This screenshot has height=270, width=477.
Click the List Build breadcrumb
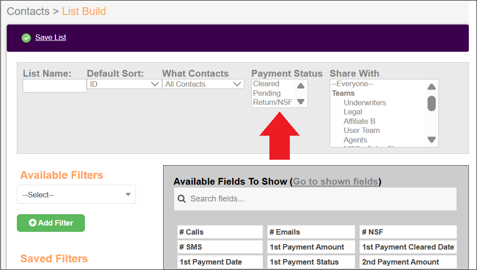click(84, 11)
